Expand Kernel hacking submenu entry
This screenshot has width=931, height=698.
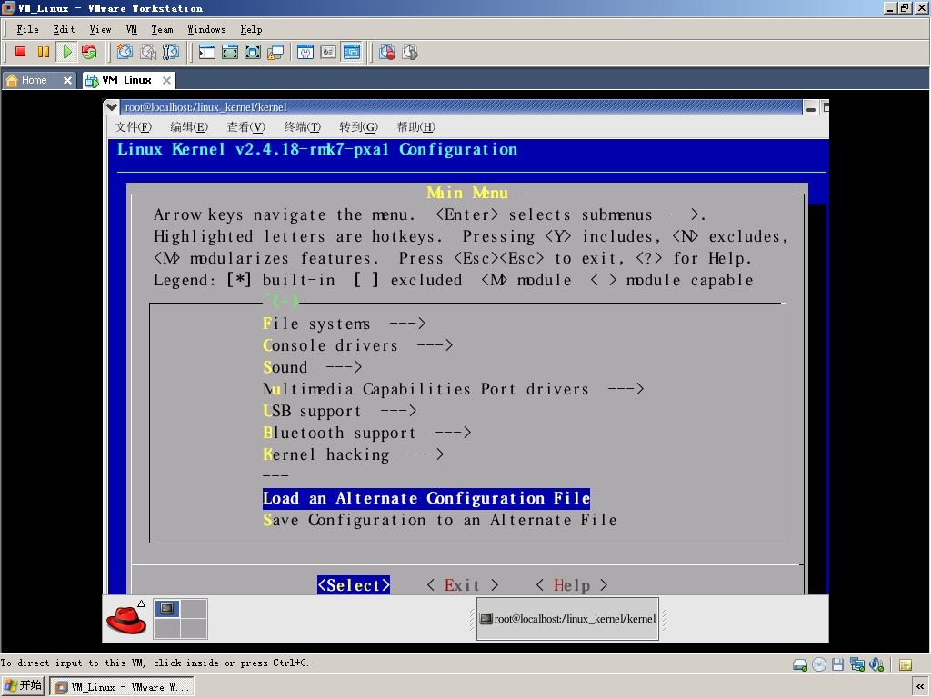click(x=354, y=454)
